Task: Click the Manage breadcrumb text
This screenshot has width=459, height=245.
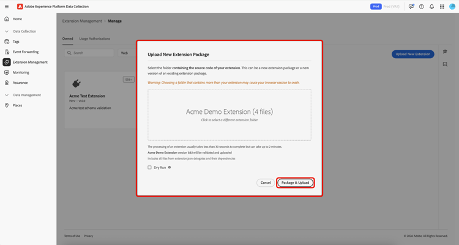Action: pyautogui.click(x=115, y=21)
